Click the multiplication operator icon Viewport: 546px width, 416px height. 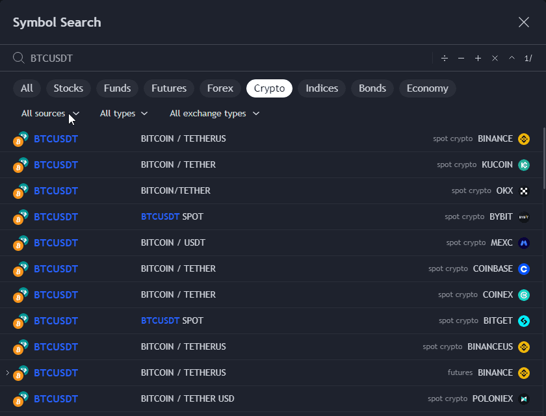click(x=495, y=58)
